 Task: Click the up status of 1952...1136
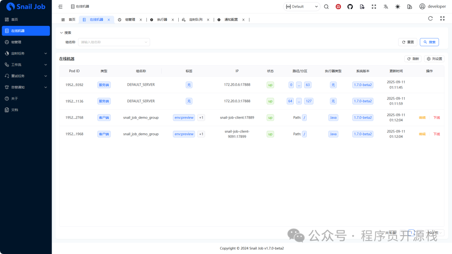[x=270, y=101]
